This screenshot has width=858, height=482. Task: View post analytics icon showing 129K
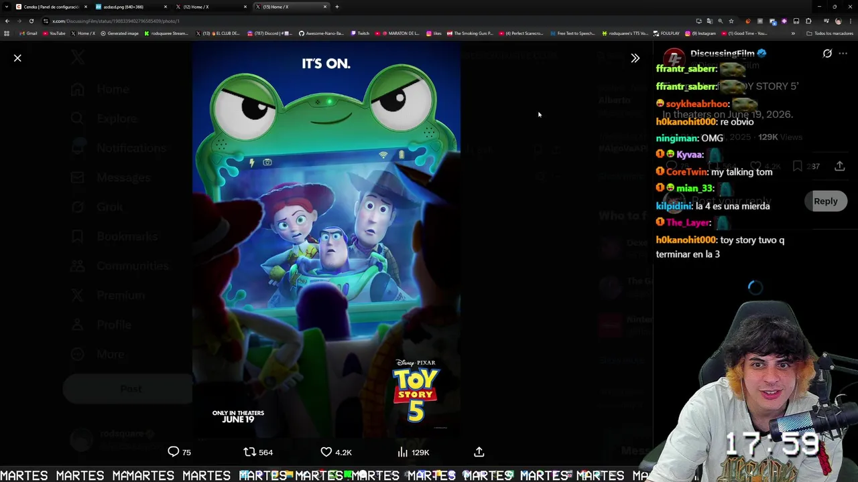tap(413, 452)
